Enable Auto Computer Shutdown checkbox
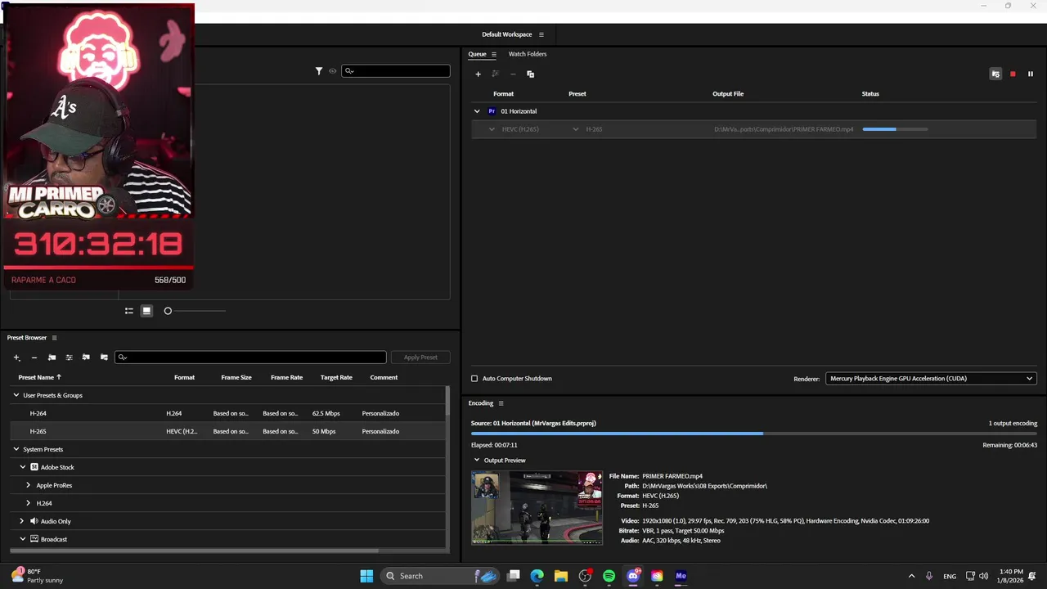Image resolution: width=1047 pixels, height=589 pixels. 474,379
